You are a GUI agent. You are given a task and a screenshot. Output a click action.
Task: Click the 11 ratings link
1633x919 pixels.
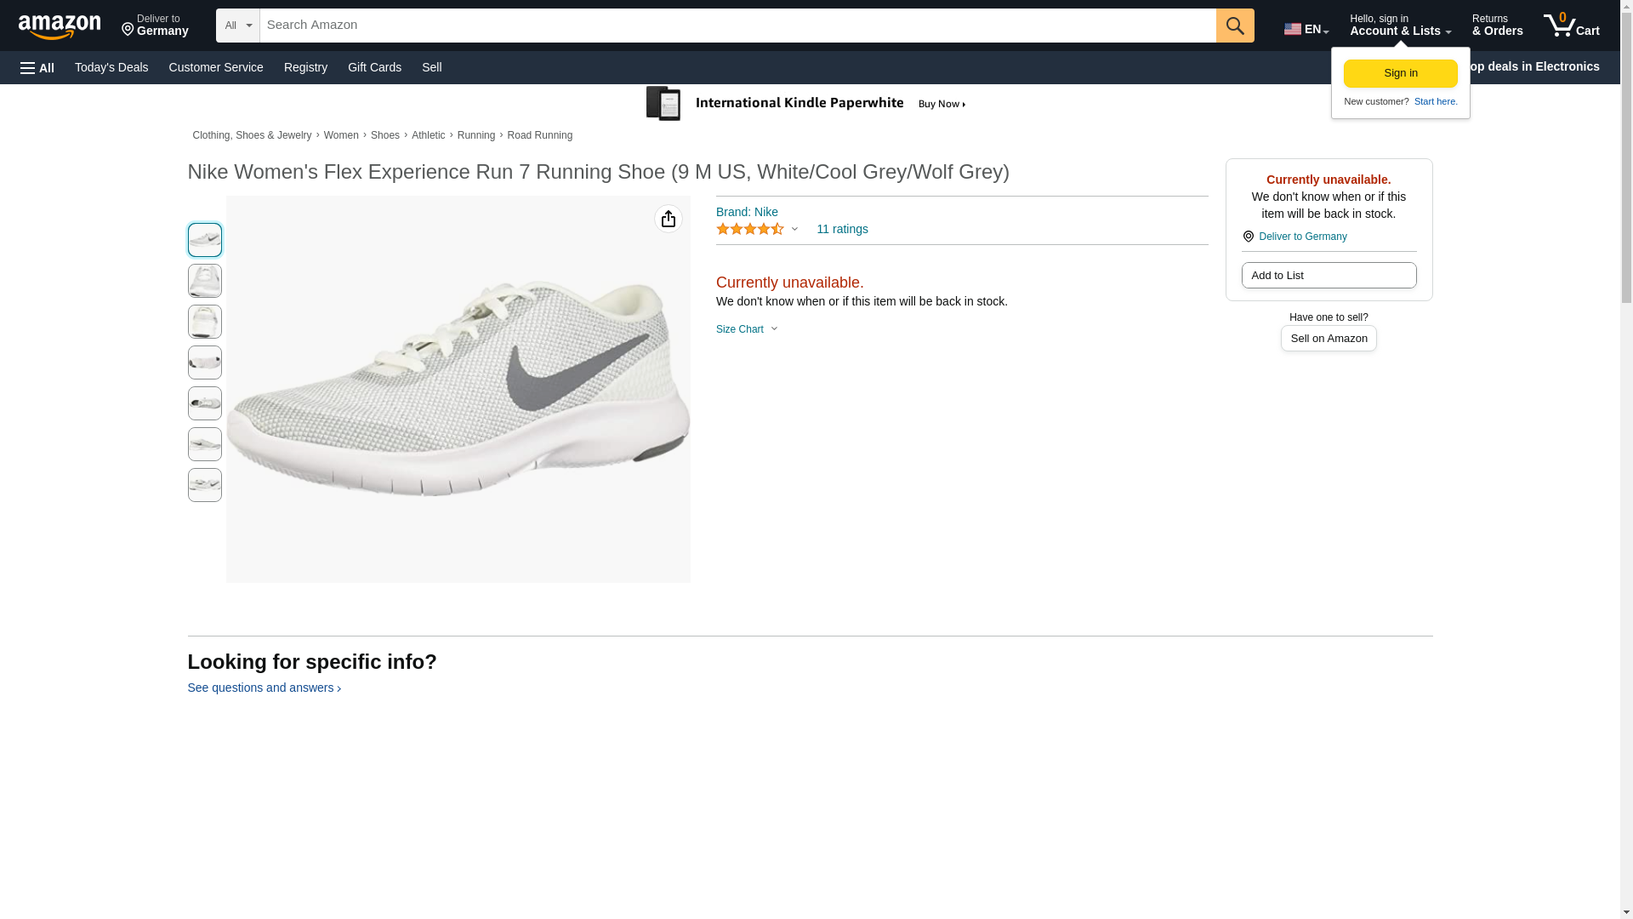[x=842, y=230]
